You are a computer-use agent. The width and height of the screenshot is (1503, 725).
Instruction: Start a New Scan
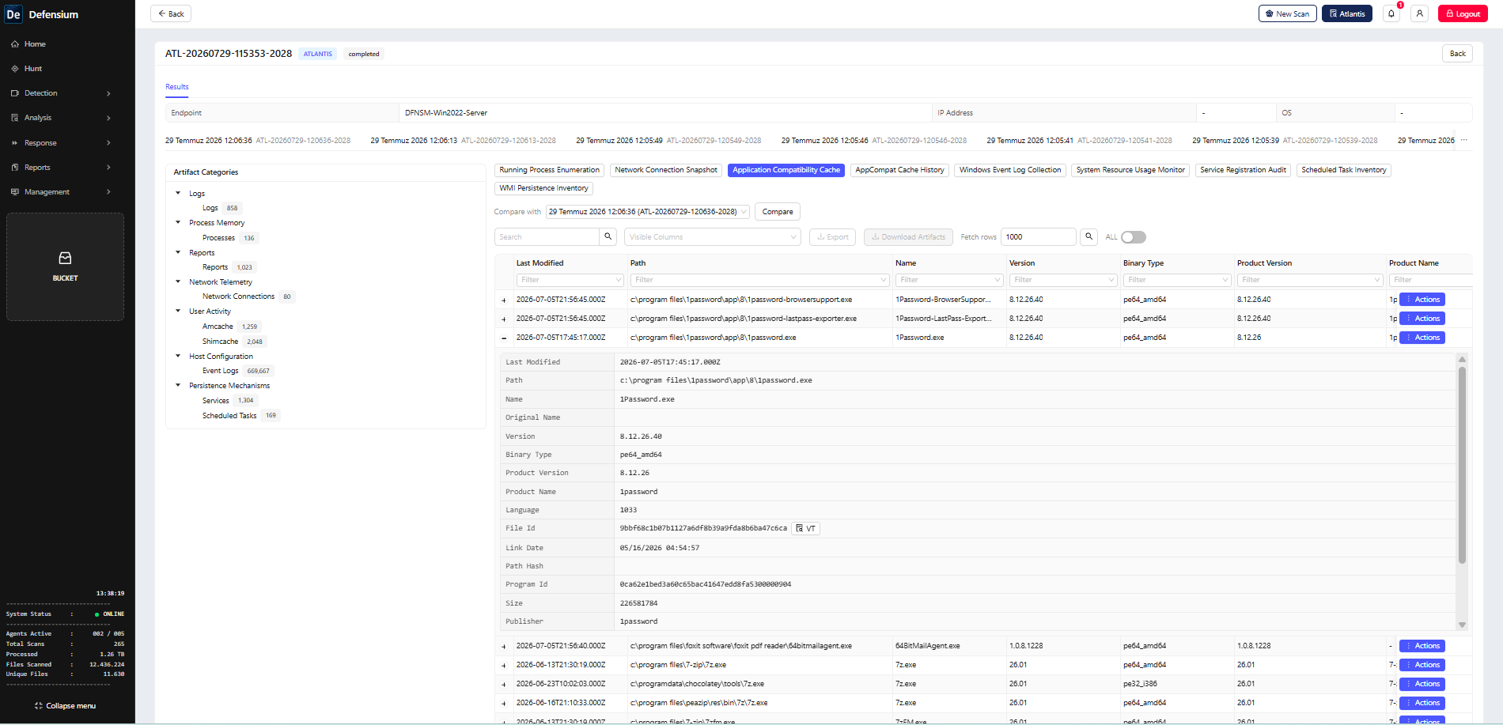pyautogui.click(x=1287, y=13)
